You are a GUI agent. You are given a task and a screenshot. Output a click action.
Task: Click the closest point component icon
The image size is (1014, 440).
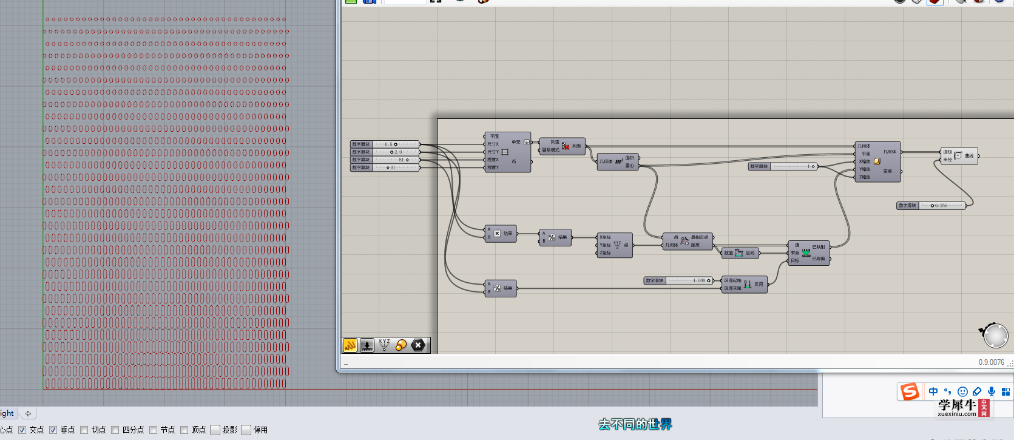tap(684, 241)
